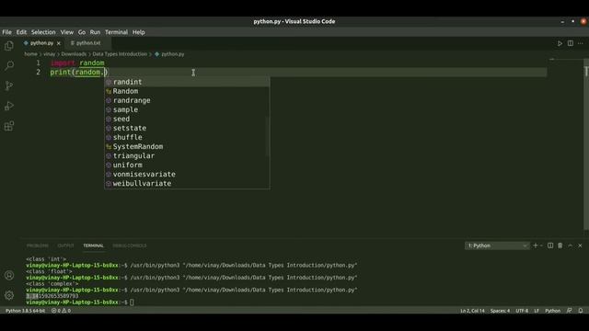Open notifications bell in status bar

pos(581,311)
